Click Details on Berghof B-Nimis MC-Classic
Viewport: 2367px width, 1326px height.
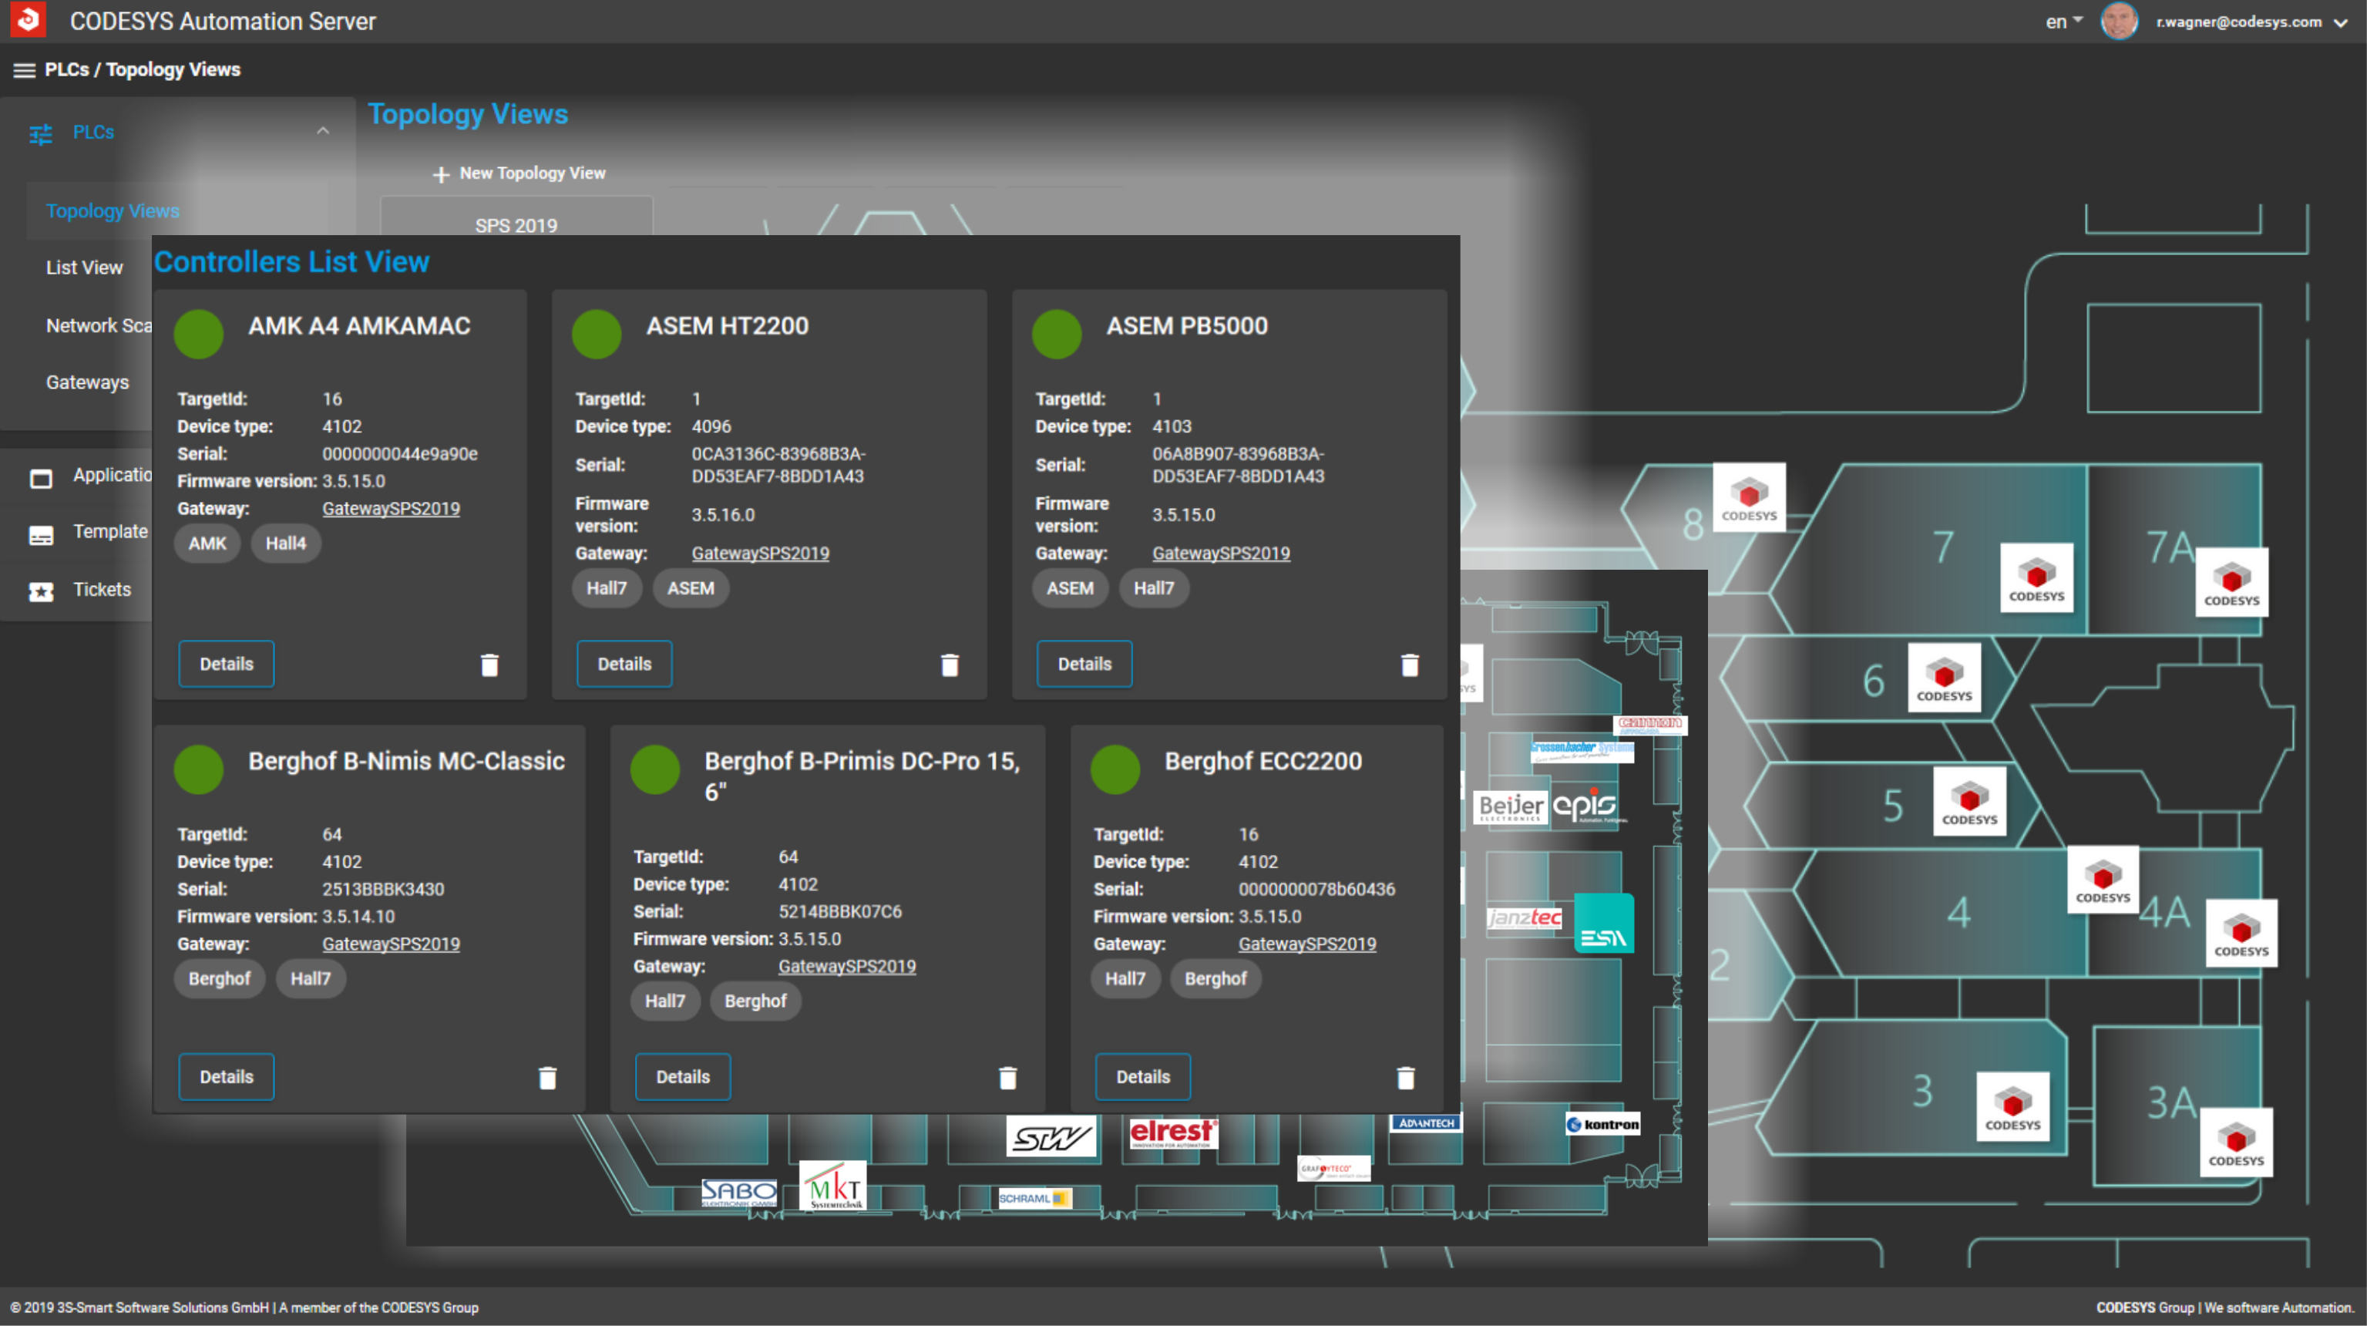pyautogui.click(x=226, y=1076)
